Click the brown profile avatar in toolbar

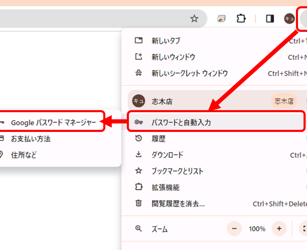[289, 19]
